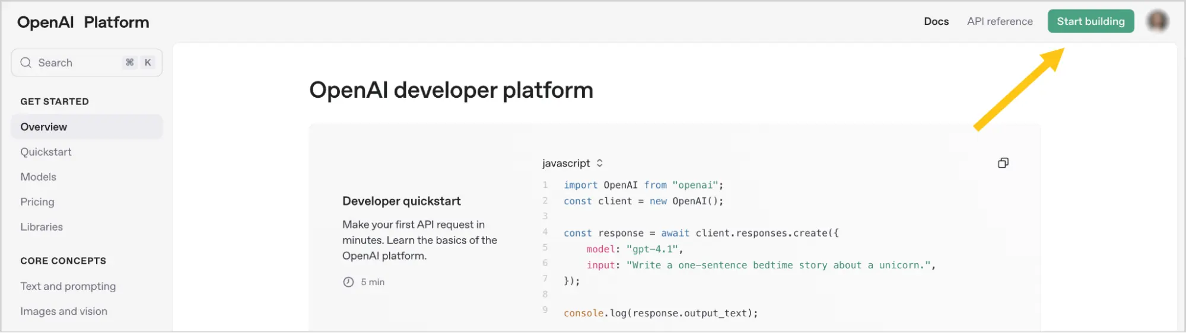The image size is (1186, 333).
Task: Select Overview in the sidebar
Action: (87, 127)
